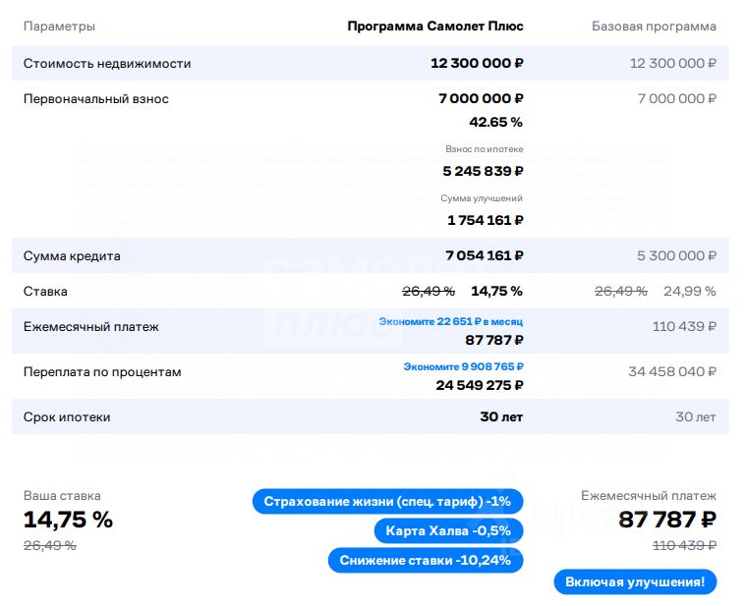Click the large "14,75 %" rate value
This screenshot has height=606, width=745.
(68, 520)
